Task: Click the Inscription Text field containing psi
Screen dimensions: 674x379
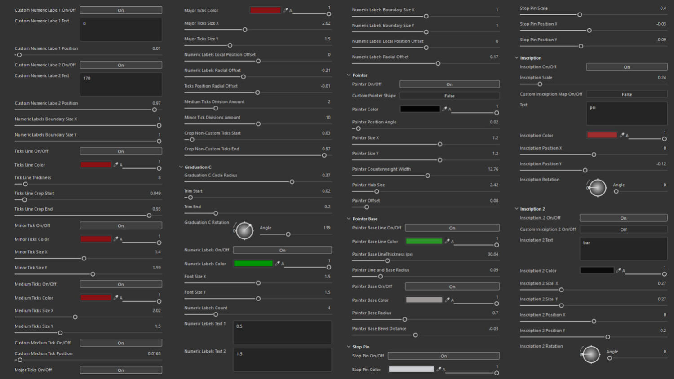Action: coord(627,113)
